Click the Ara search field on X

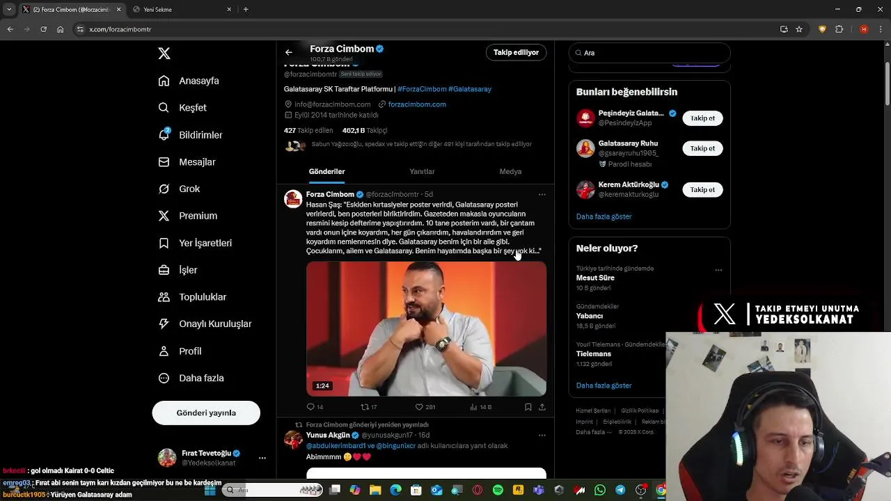649,53
